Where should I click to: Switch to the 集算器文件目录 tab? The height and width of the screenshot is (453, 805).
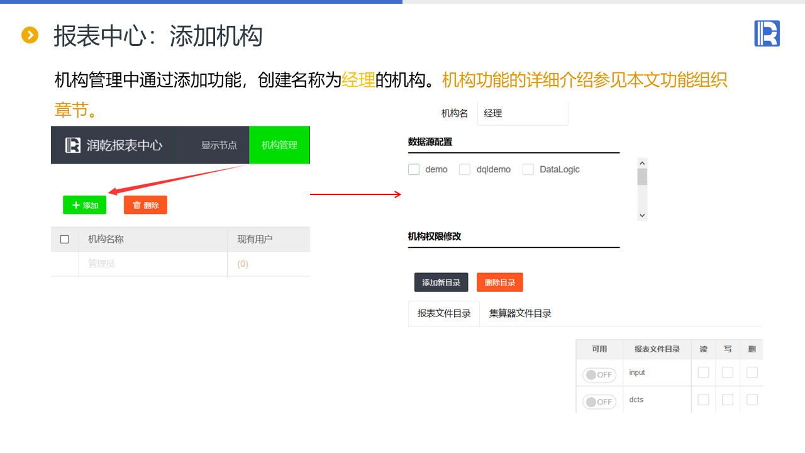coord(520,313)
